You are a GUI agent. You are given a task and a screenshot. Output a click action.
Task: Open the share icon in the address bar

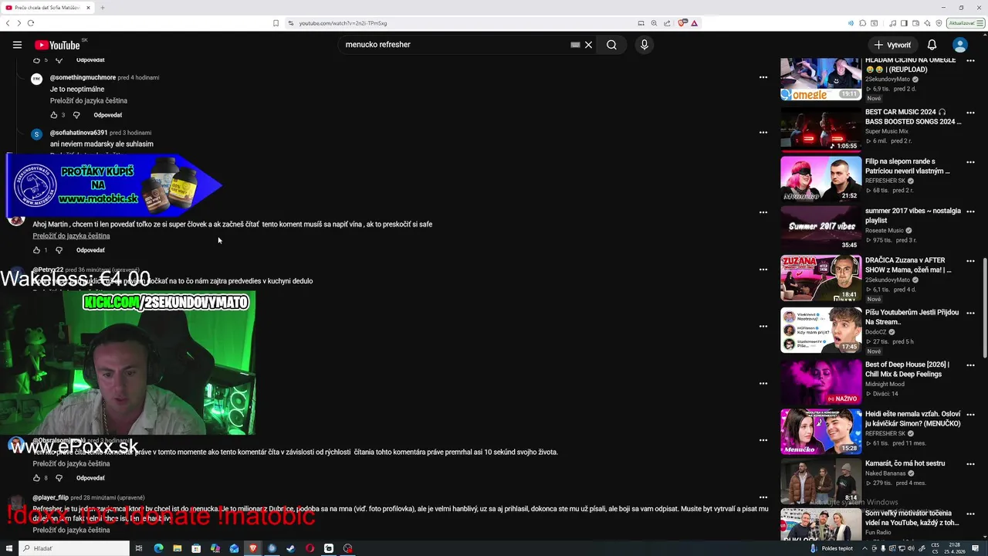pyautogui.click(x=668, y=23)
